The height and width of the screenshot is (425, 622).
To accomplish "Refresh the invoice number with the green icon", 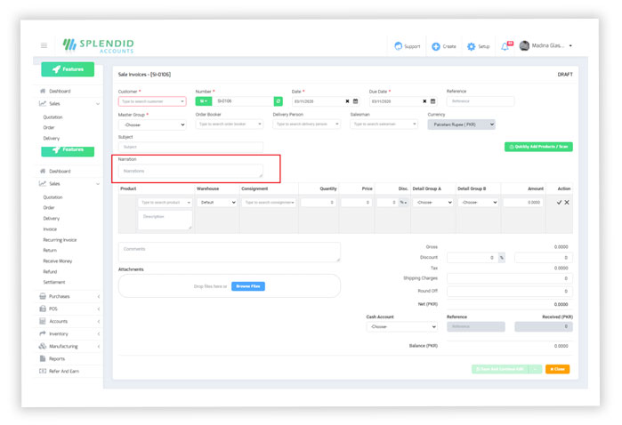I will tap(278, 101).
